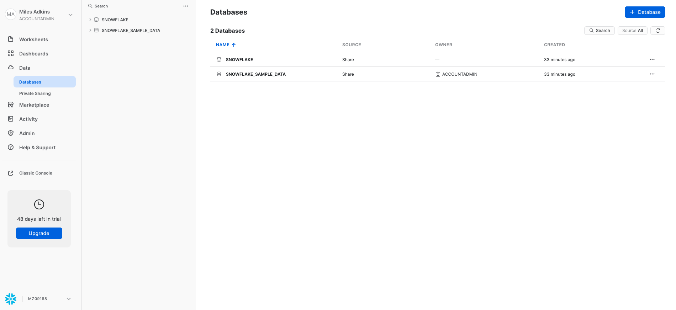
Task: Open SNOWFLAKE_SAMPLE_DATA database from table
Action: [x=256, y=74]
